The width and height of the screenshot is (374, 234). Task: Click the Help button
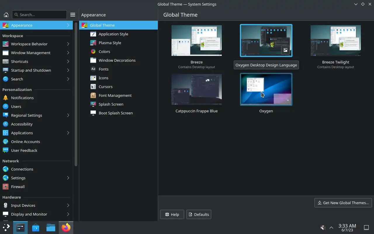172,214
